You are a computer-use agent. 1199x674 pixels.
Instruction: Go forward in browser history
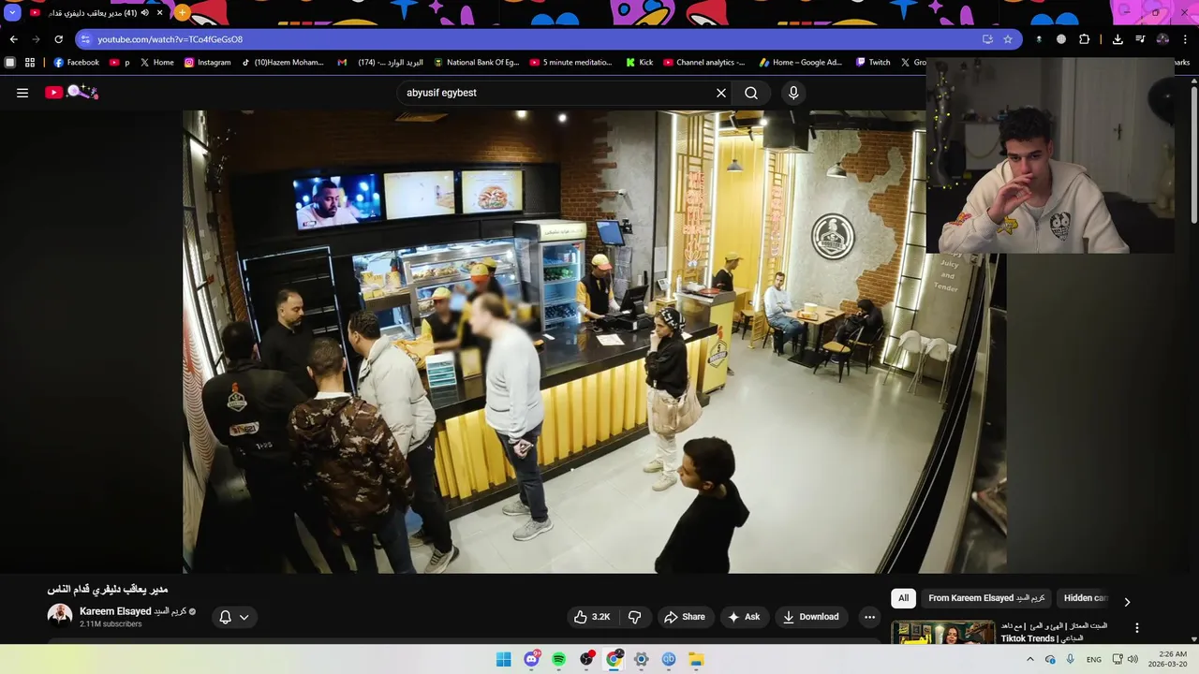36,39
